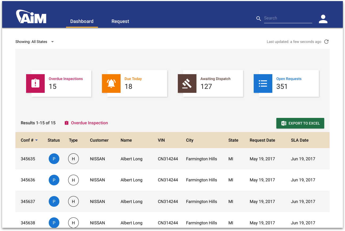The width and height of the screenshot is (345, 231).
Task: Toggle sort arrow on Conf # column
Action: [x=36, y=140]
